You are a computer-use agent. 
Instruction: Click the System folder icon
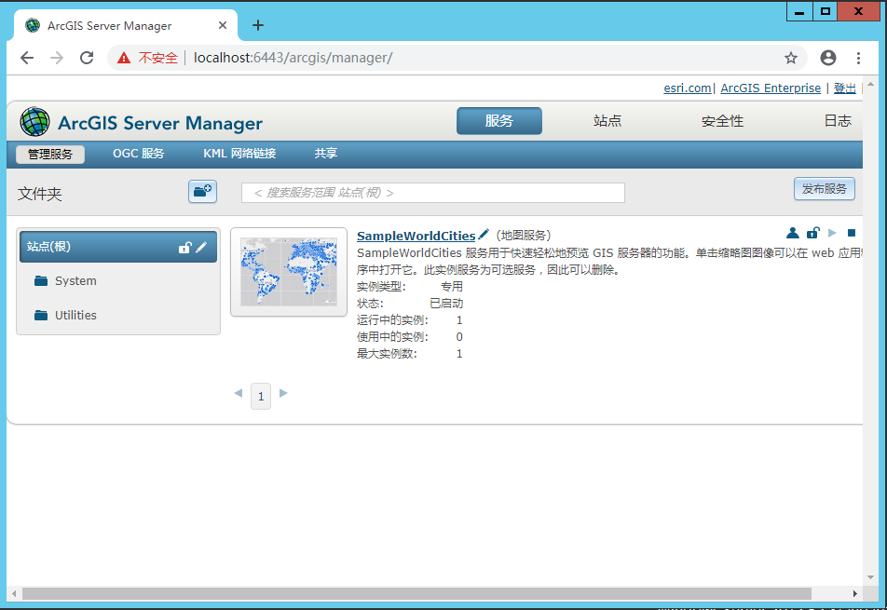coord(41,281)
